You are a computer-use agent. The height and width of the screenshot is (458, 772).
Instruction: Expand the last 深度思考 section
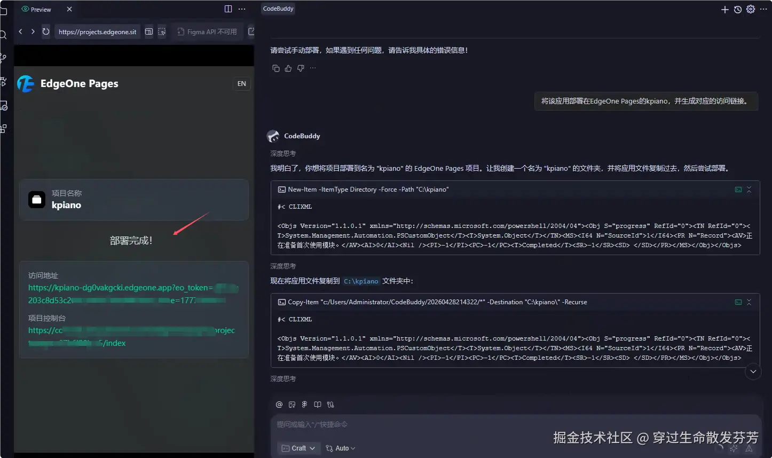pyautogui.click(x=283, y=379)
